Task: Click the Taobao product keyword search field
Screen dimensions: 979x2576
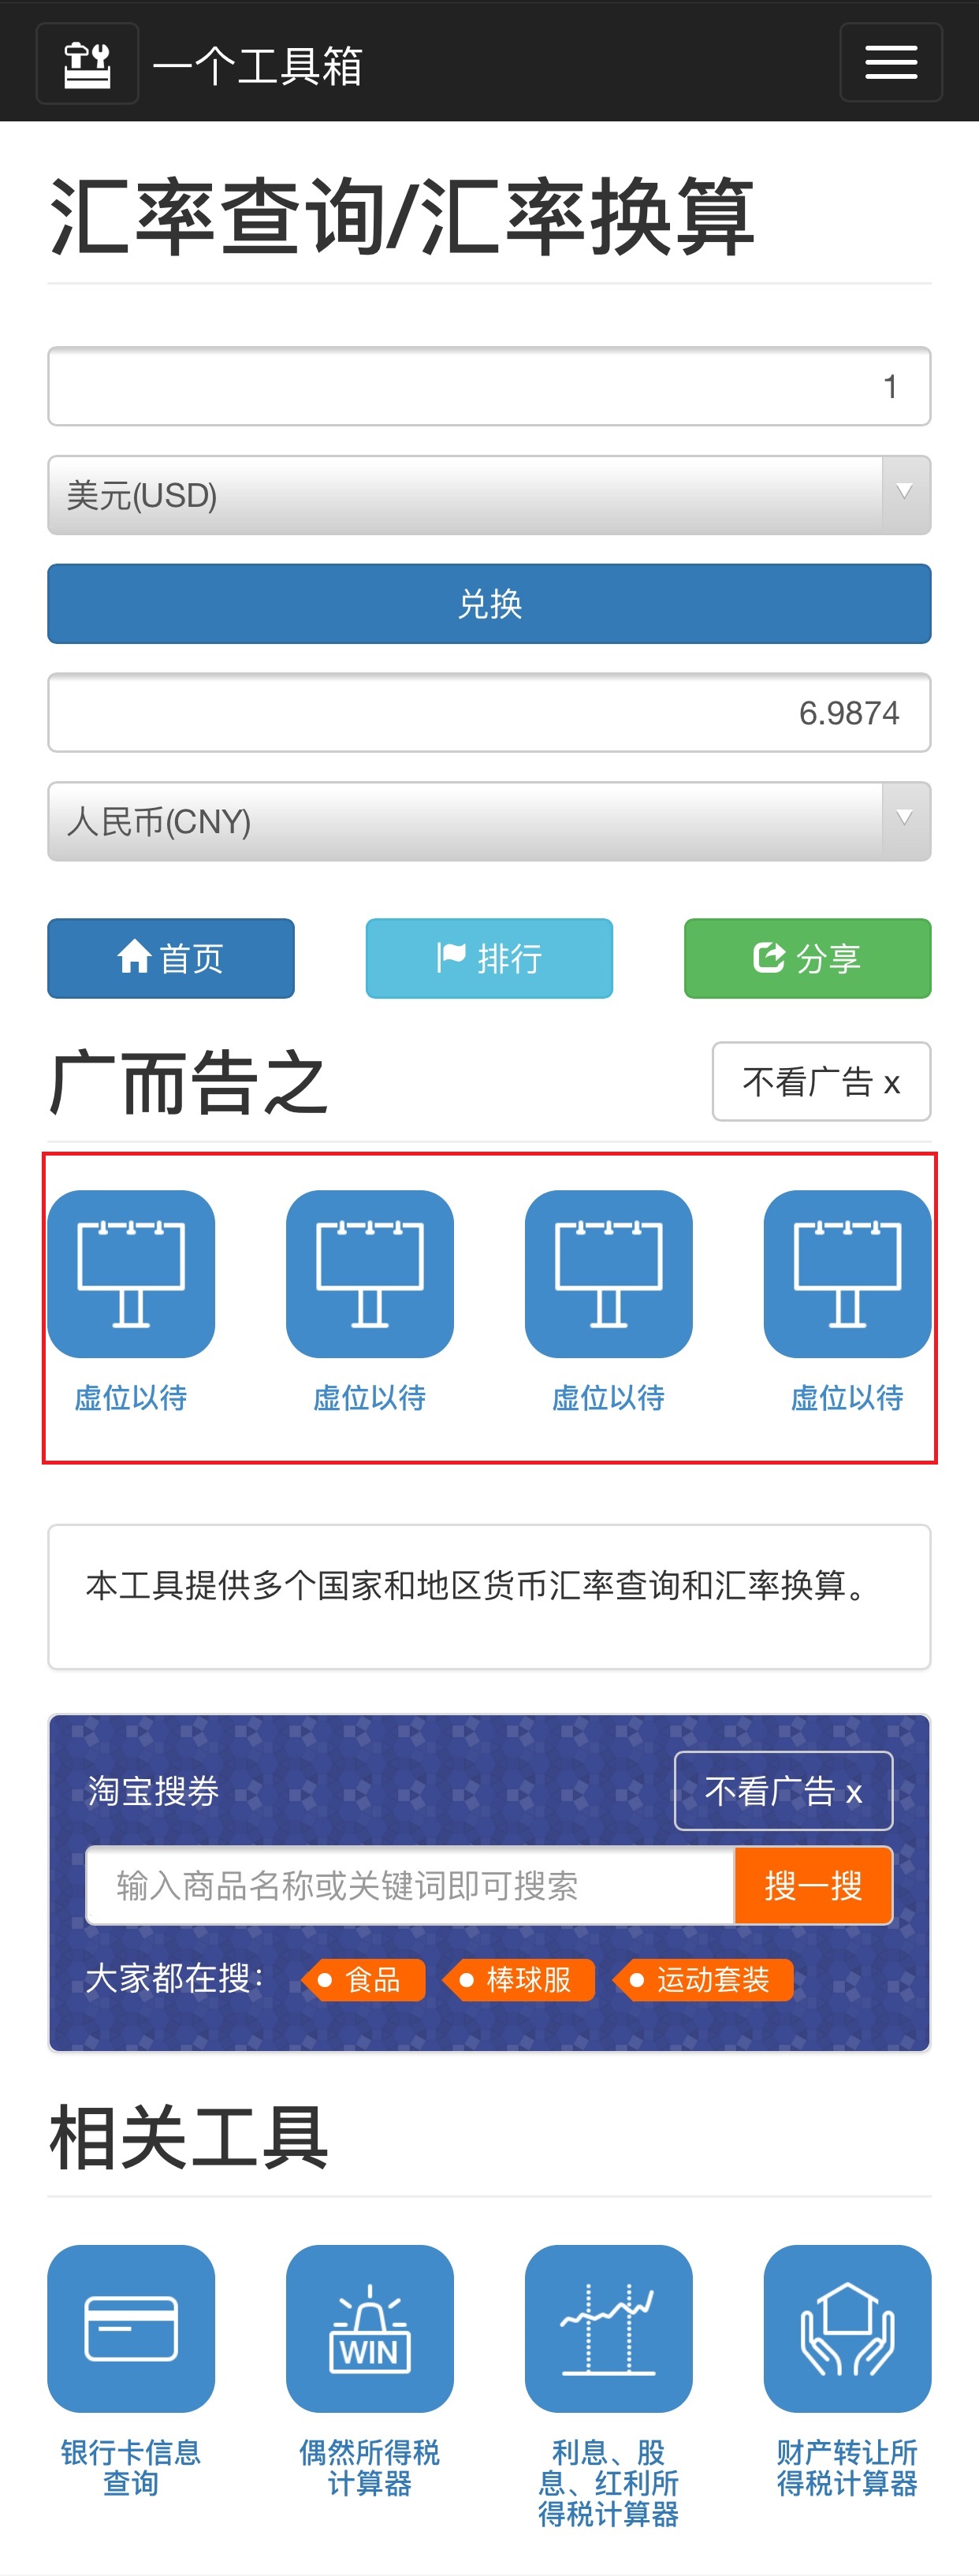Action: tap(411, 1885)
